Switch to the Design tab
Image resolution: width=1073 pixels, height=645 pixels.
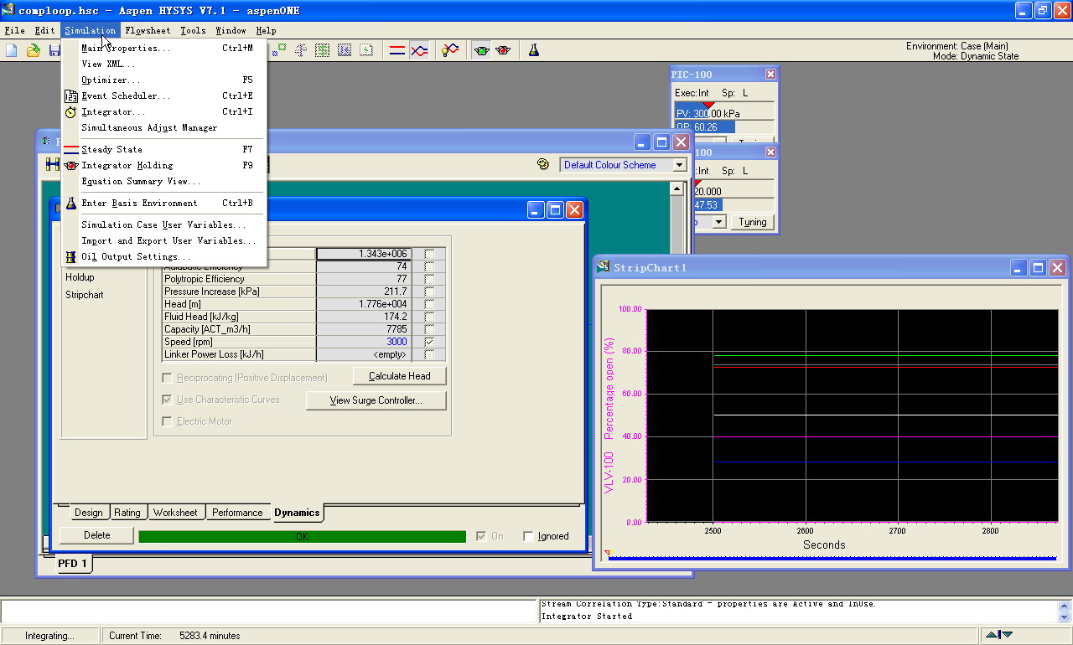point(88,513)
